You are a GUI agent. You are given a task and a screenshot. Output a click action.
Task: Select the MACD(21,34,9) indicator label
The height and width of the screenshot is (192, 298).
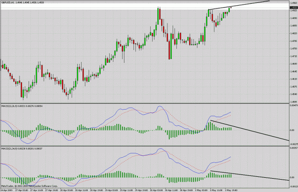coord(10,149)
